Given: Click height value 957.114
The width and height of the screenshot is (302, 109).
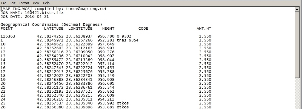Looking at the screenshot, I should (x=106, y=64).
